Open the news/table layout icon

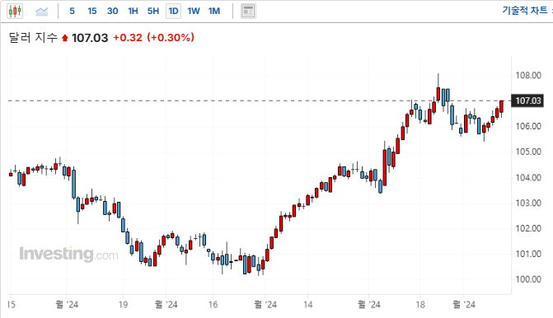pyautogui.click(x=248, y=12)
